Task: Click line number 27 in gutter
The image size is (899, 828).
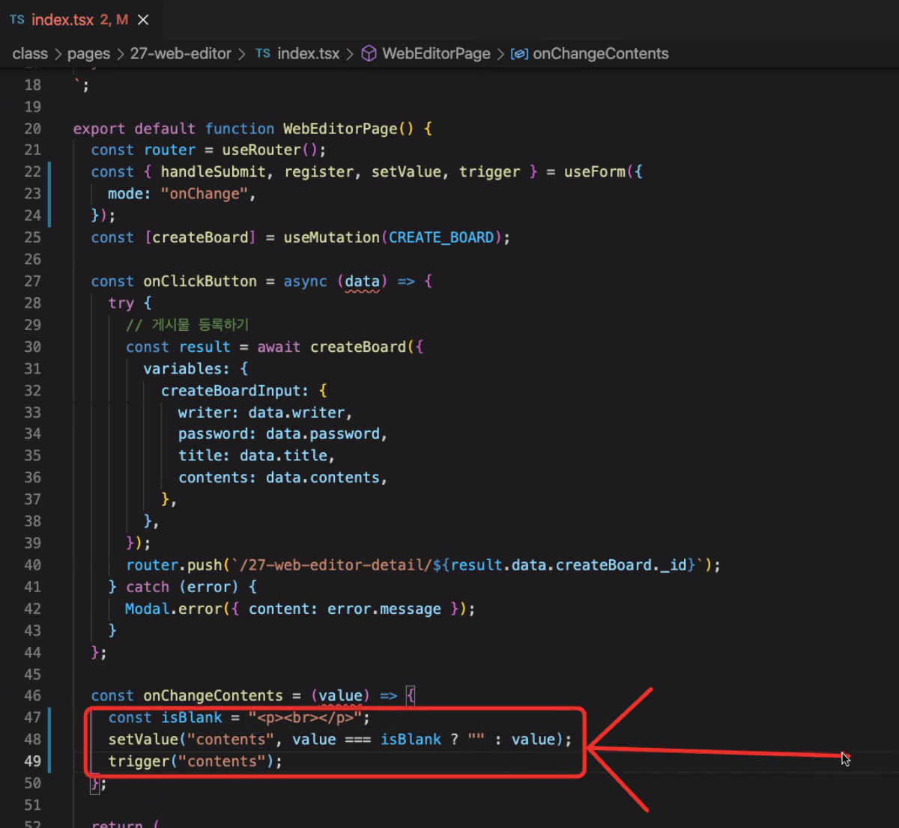Action: pyautogui.click(x=33, y=281)
